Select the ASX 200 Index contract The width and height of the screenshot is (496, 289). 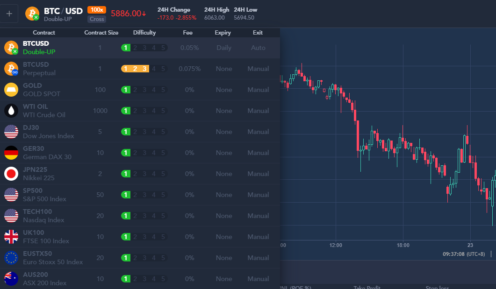click(x=140, y=279)
